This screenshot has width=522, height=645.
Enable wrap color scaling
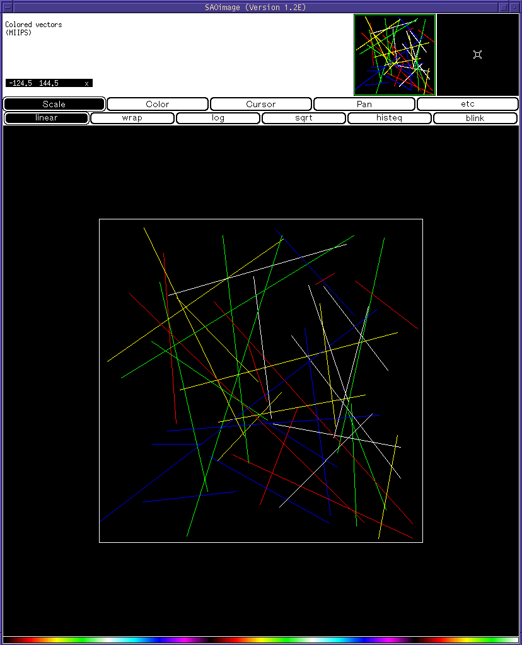132,118
